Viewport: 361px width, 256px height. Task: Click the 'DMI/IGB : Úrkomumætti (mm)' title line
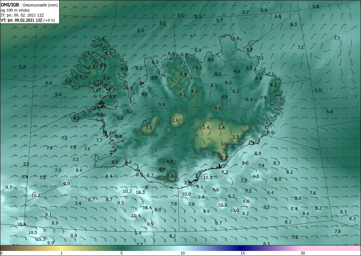[x=29, y=5]
